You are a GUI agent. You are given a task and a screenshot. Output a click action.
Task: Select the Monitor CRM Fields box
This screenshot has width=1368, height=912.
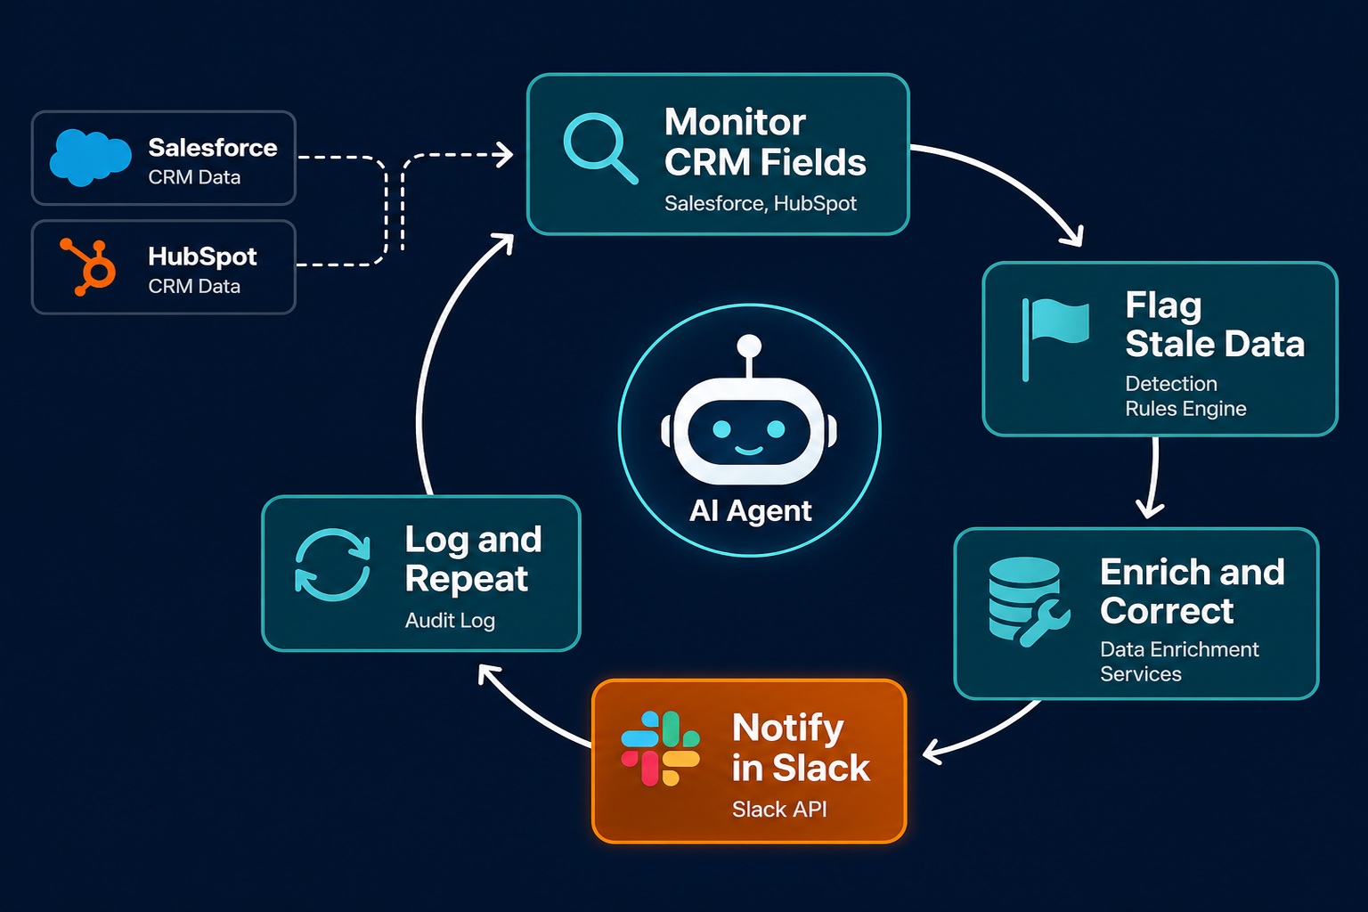[x=718, y=154]
